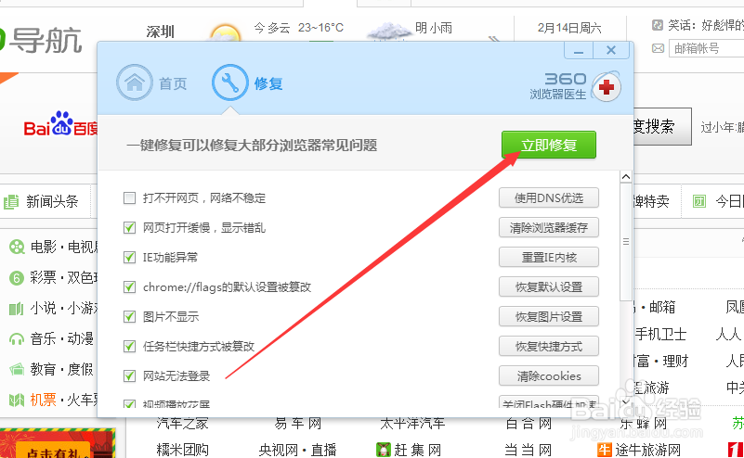Uncheck chrome://flags的默认设置被篡改
The width and height of the screenshot is (744, 458).
pyautogui.click(x=129, y=287)
